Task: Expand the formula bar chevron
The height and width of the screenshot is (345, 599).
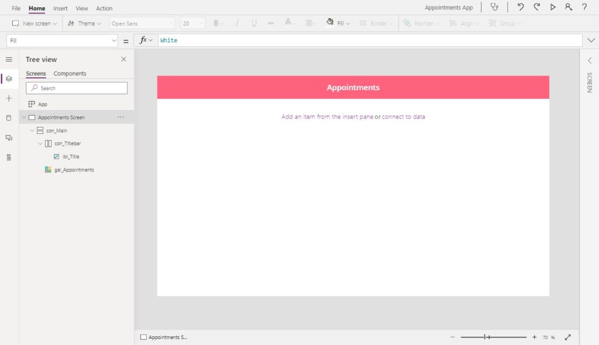Action: [591, 40]
